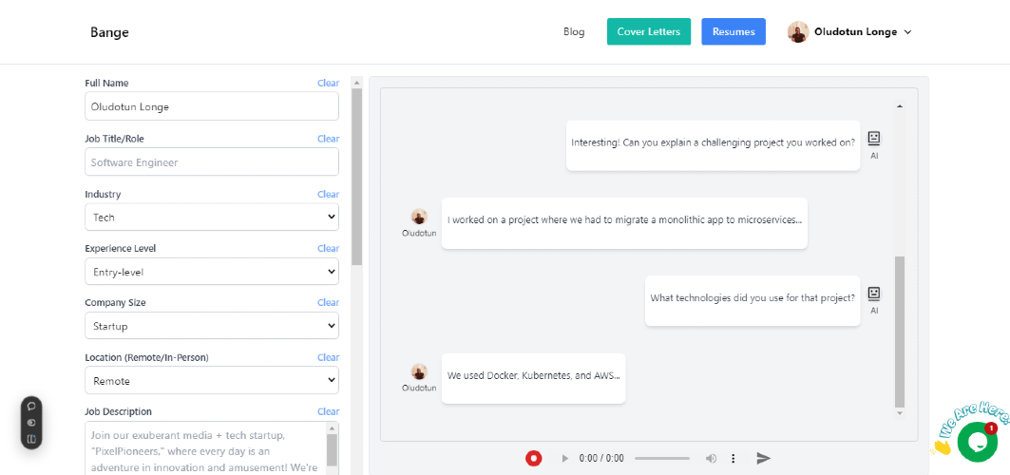Open the Resumes section
Screen dimensions: 1010x475
pos(734,31)
